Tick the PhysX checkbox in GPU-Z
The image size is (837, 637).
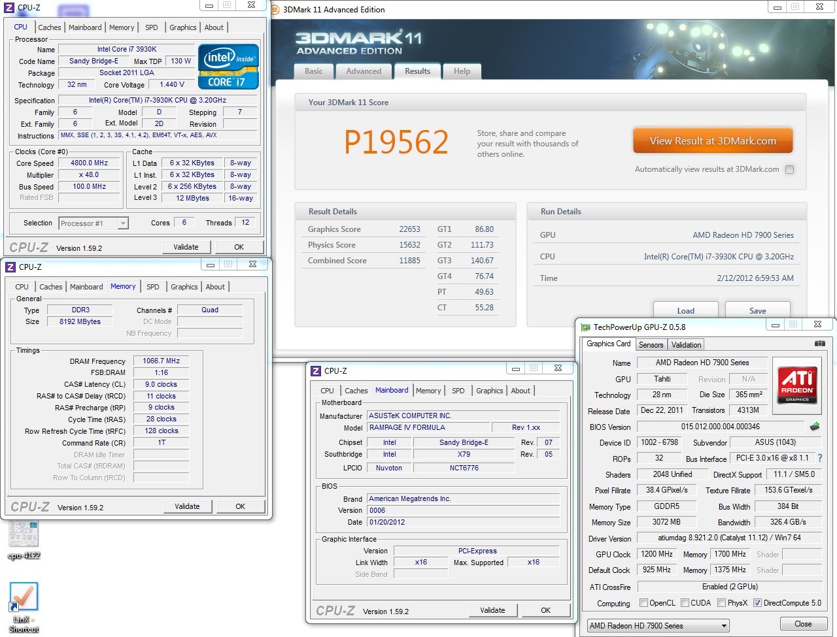(x=721, y=603)
